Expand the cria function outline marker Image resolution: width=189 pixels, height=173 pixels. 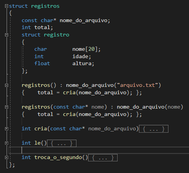pyautogui.click(x=7, y=129)
